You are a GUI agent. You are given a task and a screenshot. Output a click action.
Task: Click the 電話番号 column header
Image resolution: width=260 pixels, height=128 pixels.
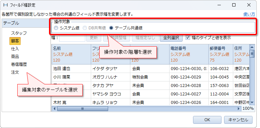point(189,54)
